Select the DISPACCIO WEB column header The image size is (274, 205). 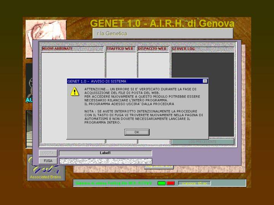(x=153, y=49)
